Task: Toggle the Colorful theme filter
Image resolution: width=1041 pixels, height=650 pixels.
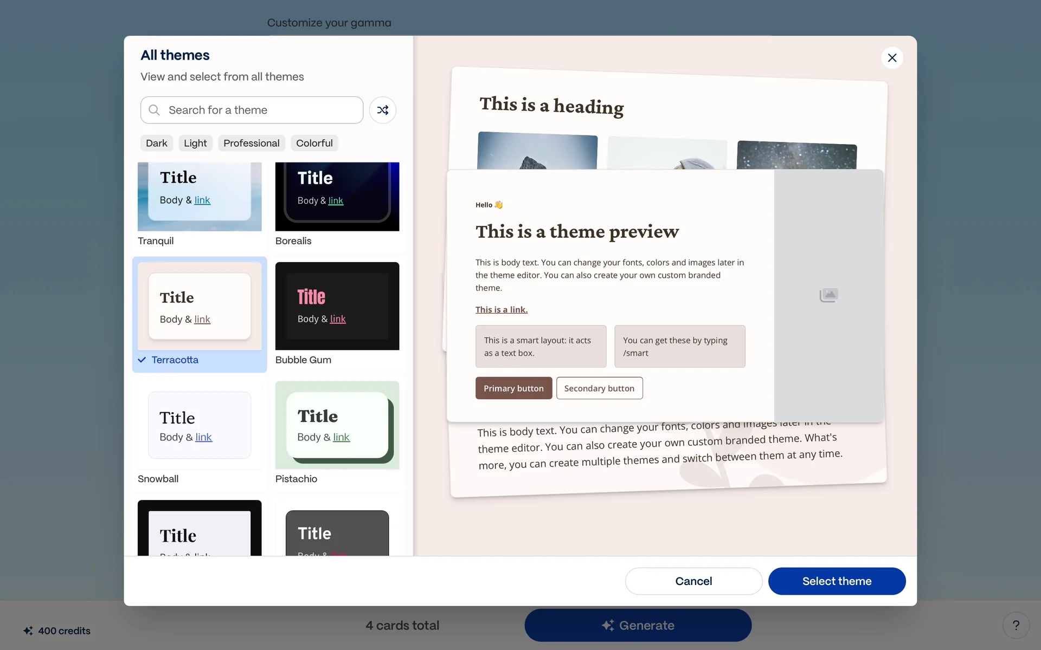Action: [314, 143]
